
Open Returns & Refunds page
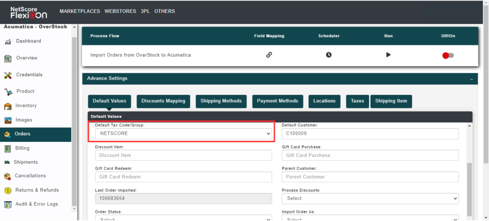(37, 190)
